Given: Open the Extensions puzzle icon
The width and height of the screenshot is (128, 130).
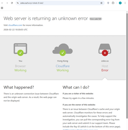Looking at the screenshot, I should click(113, 3).
